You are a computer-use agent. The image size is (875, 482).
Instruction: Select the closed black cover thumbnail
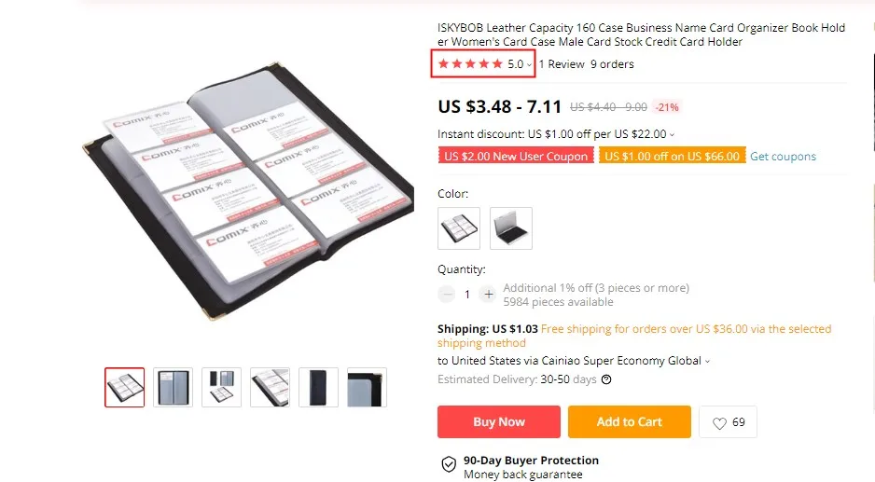[x=318, y=387]
